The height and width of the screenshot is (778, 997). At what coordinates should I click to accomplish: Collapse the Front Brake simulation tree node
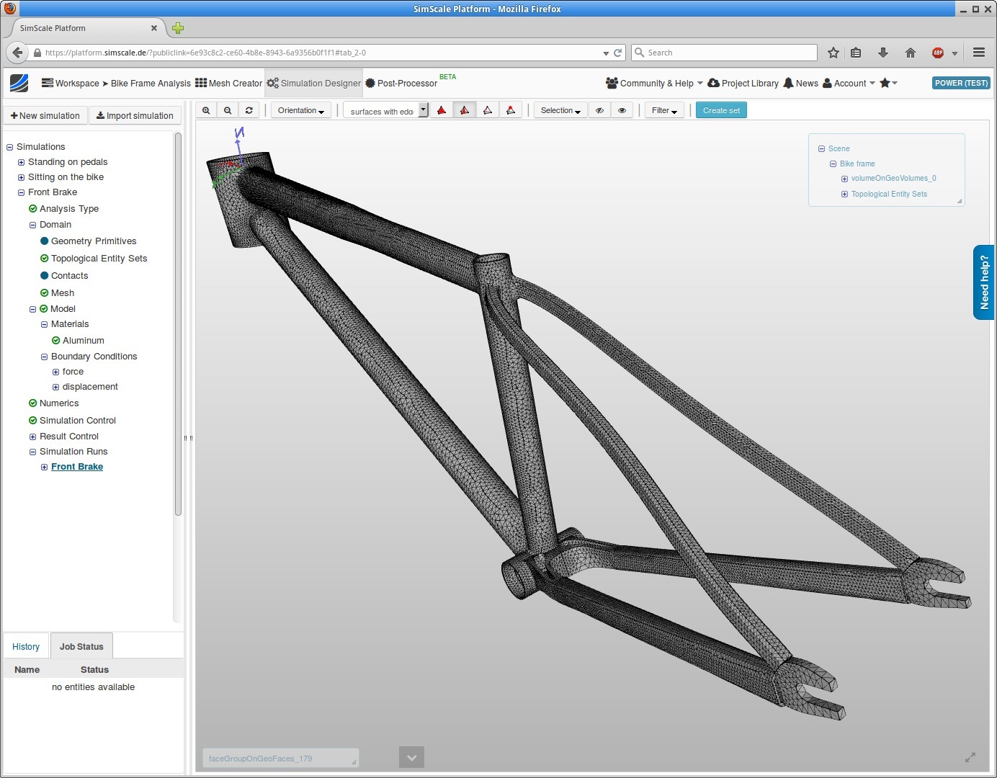click(x=21, y=192)
